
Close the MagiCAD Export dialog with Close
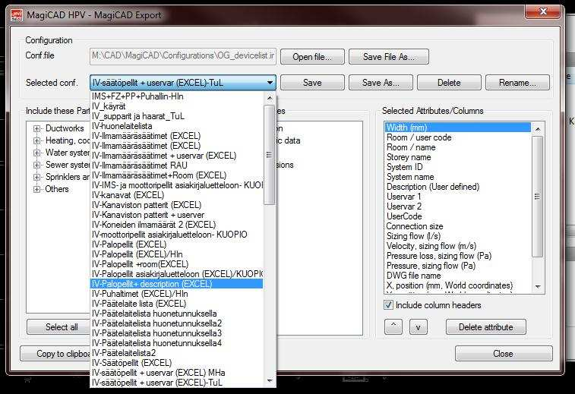[504, 354]
